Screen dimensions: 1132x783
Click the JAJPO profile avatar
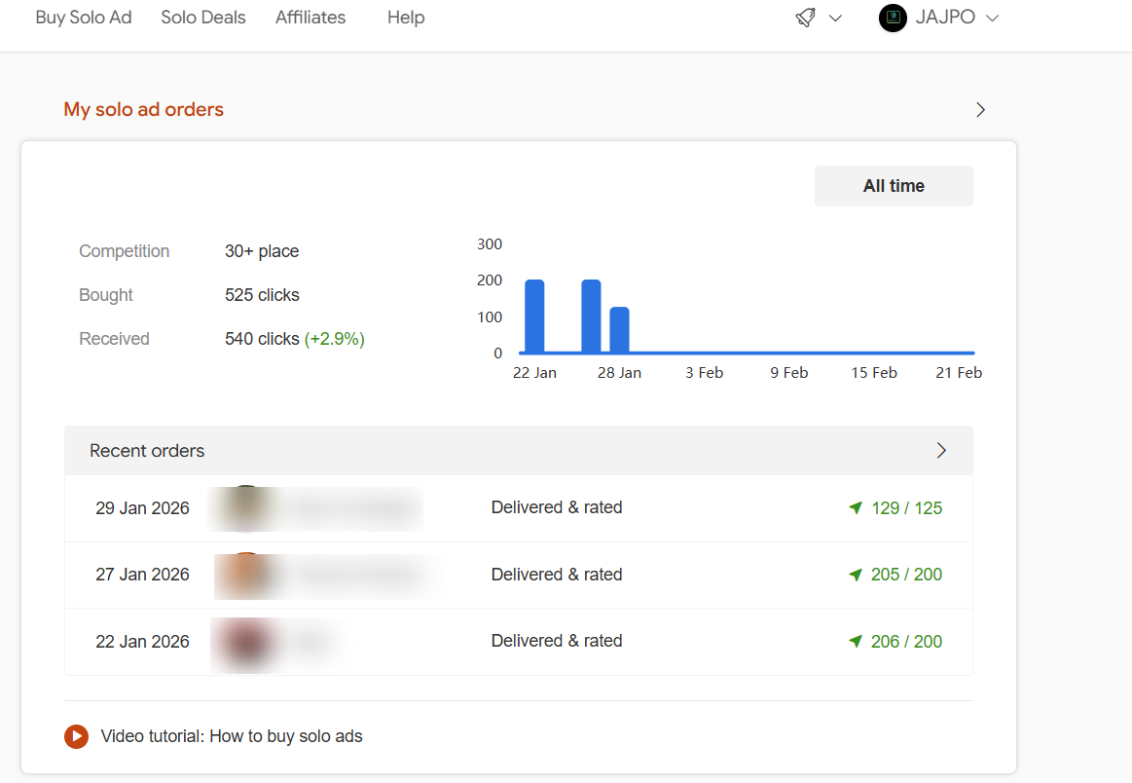(893, 18)
